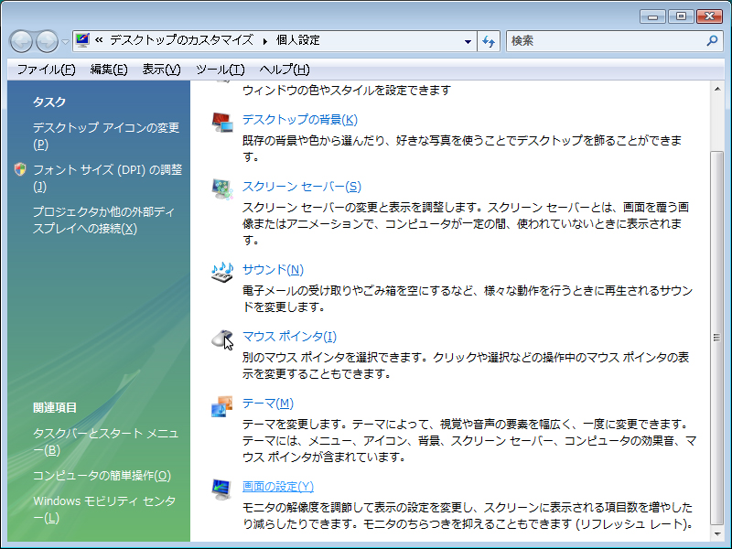Open the マウス ポインタ(I) link
The width and height of the screenshot is (732, 549).
pyautogui.click(x=289, y=336)
